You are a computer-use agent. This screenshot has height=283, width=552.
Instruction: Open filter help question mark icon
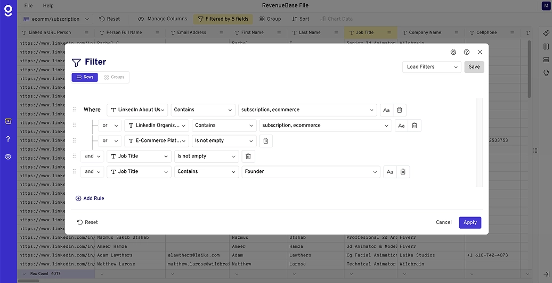click(x=466, y=52)
